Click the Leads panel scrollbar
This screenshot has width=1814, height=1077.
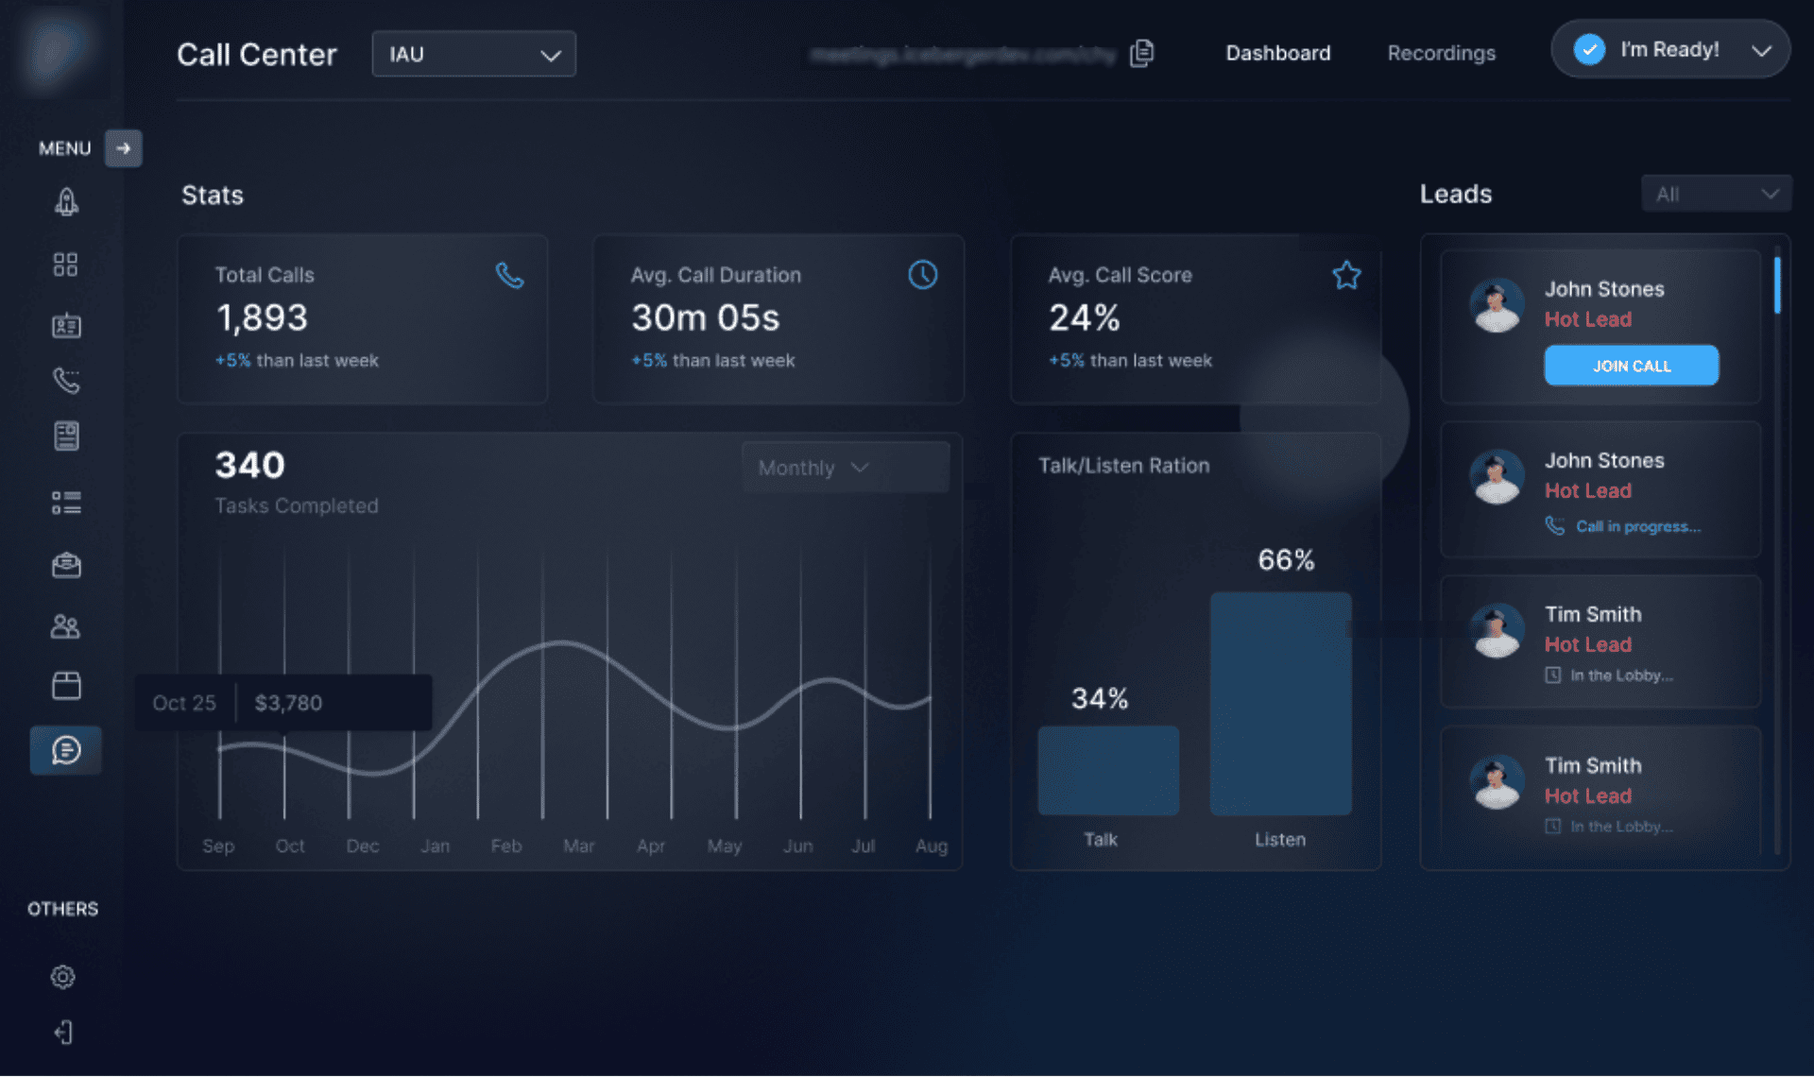pos(1777,285)
